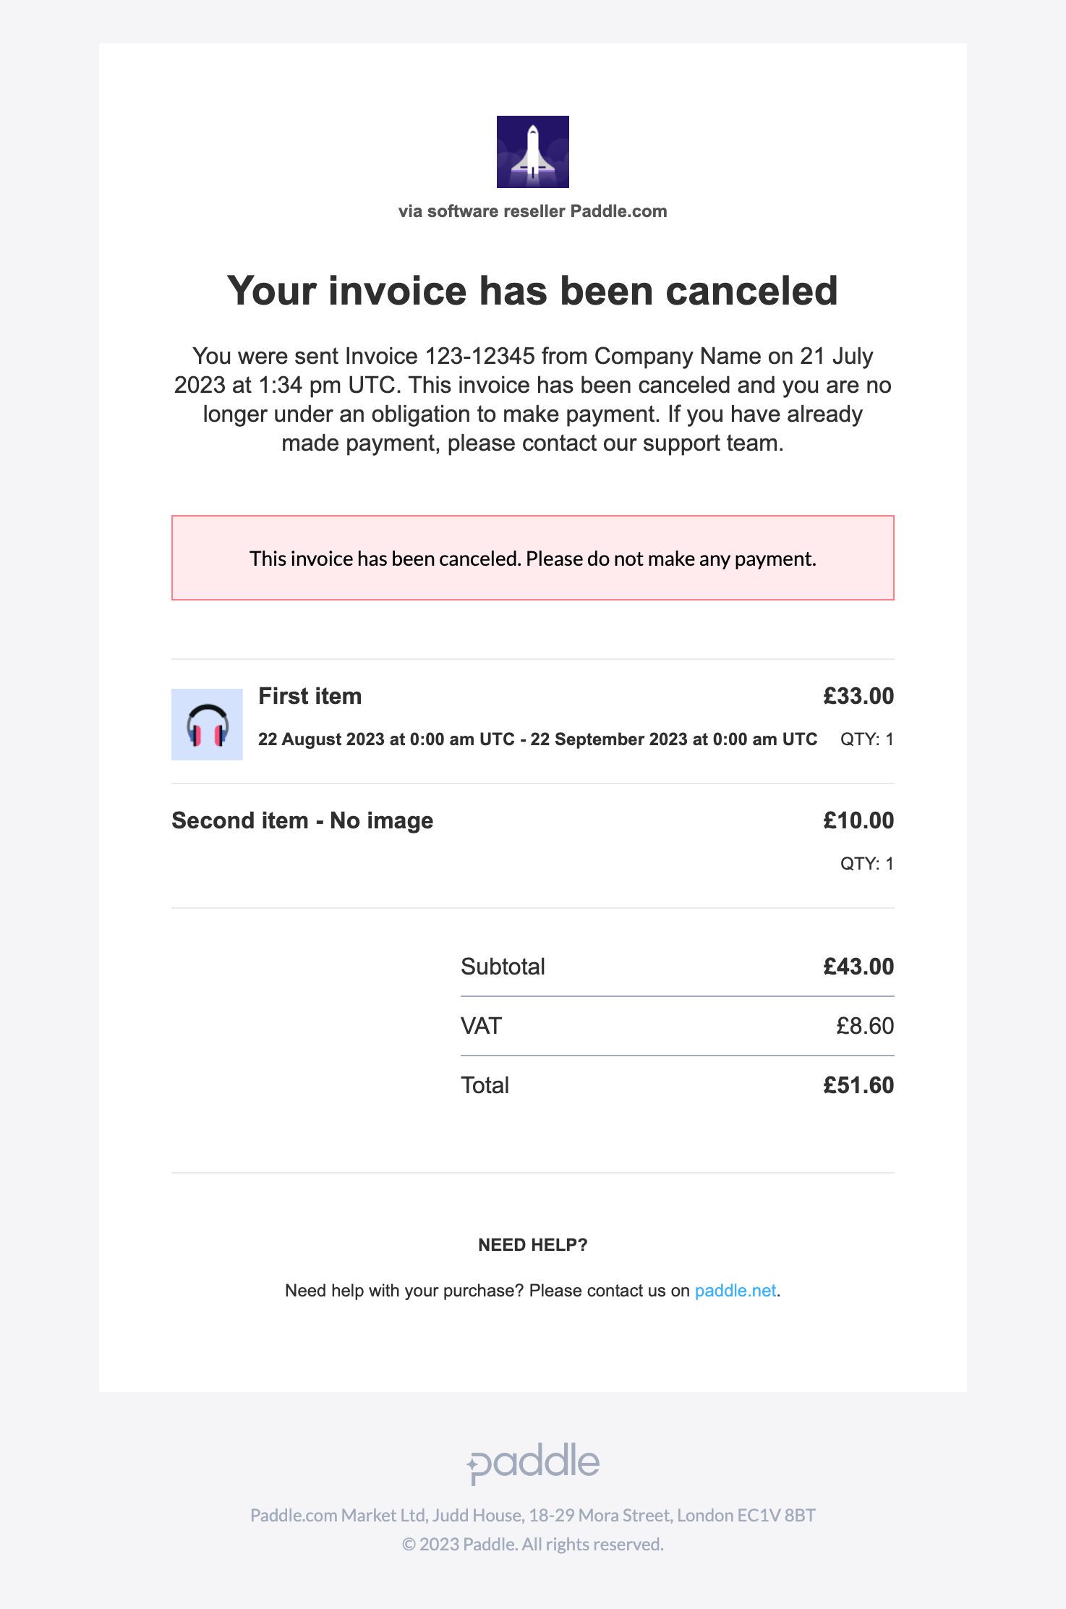The height and width of the screenshot is (1609, 1066).
Task: Click the Invoice 123-12345 description paragraph
Action: point(533,399)
